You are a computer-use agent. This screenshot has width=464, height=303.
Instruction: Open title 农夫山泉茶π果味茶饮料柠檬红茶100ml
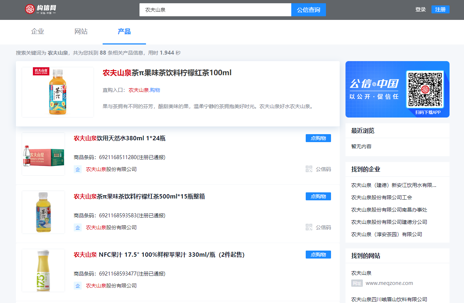coord(167,73)
